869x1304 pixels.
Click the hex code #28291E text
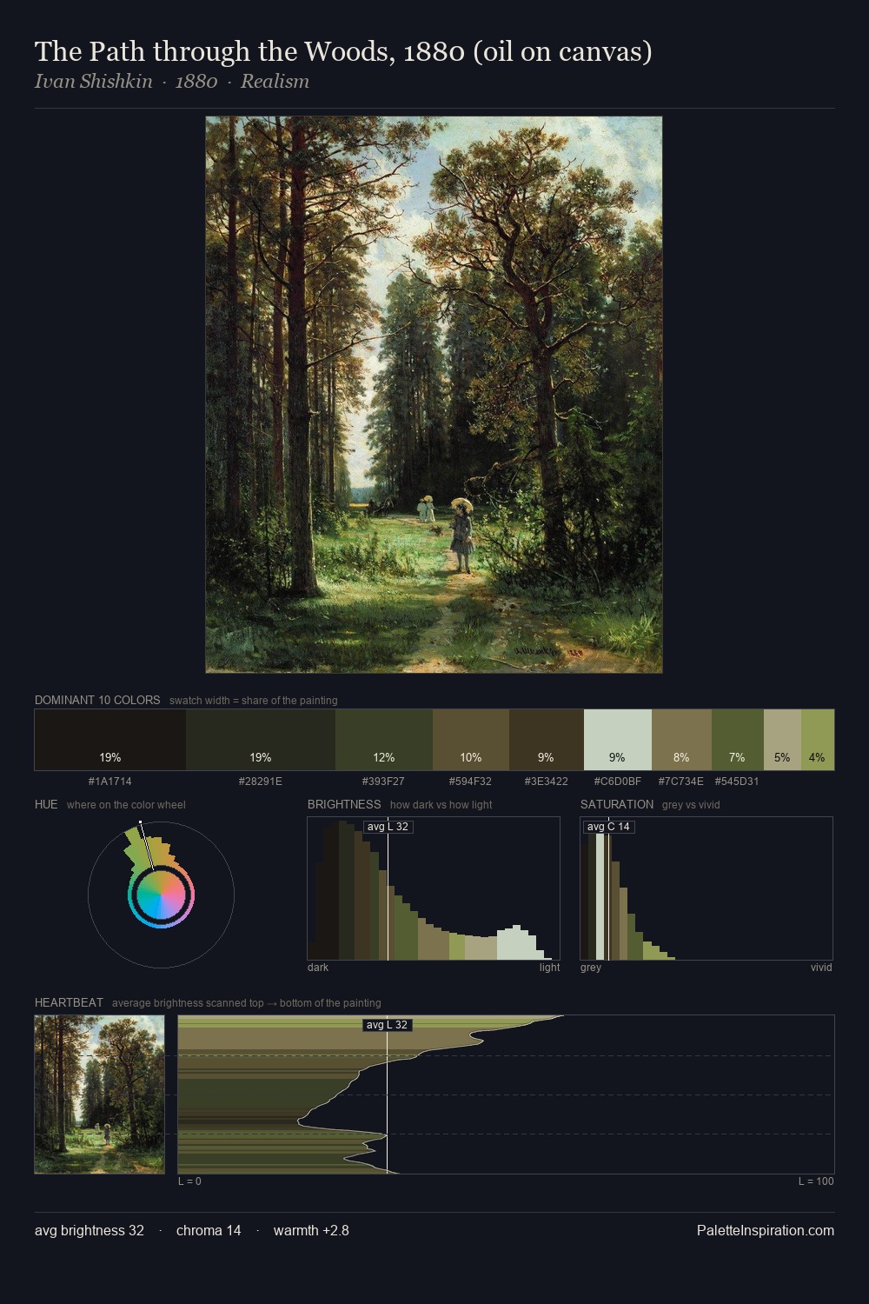point(261,782)
